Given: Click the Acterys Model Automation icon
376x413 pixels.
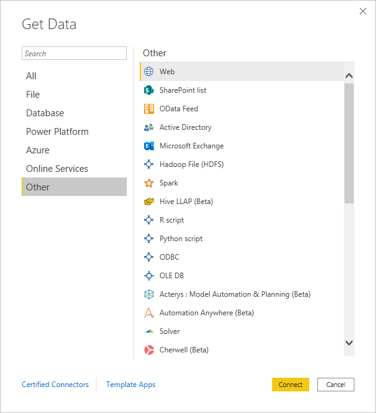Looking at the screenshot, I should [x=149, y=294].
